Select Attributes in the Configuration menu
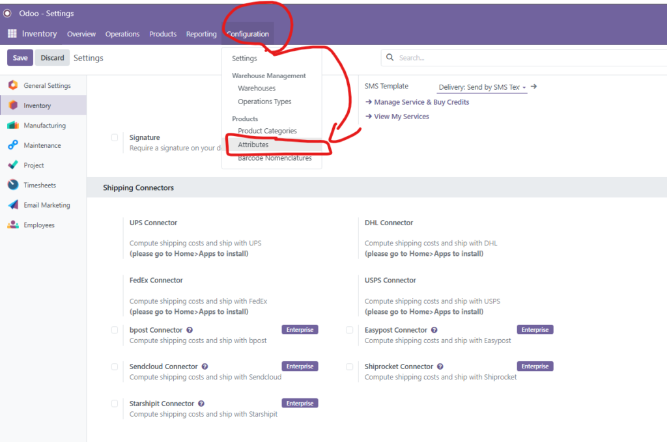The width and height of the screenshot is (667, 442). 253,145
